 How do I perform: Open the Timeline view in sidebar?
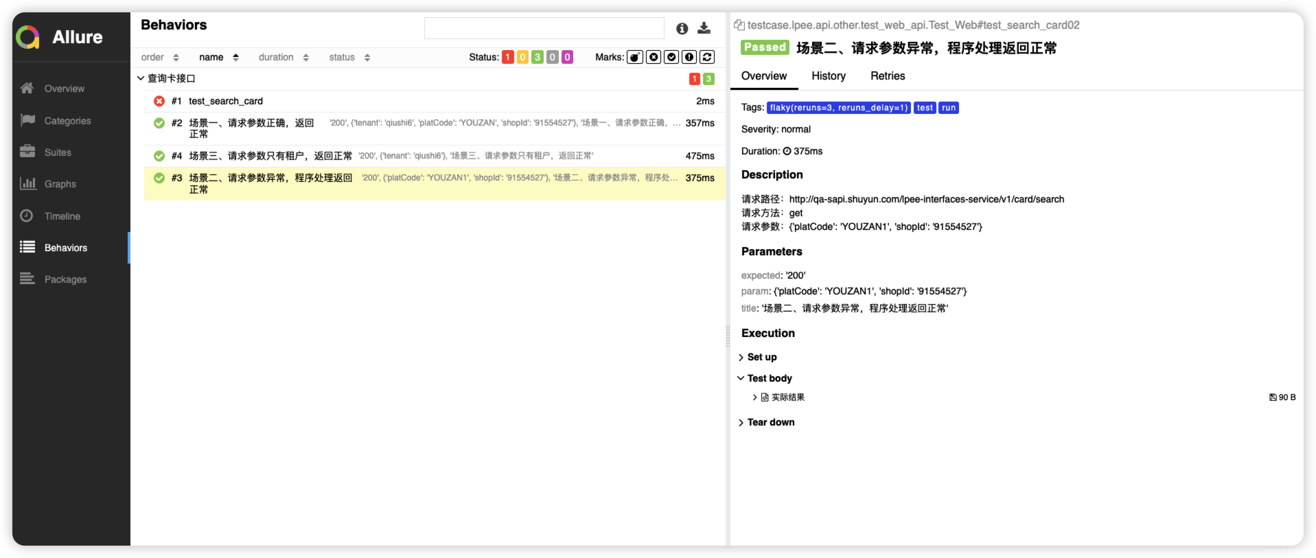pyautogui.click(x=62, y=216)
